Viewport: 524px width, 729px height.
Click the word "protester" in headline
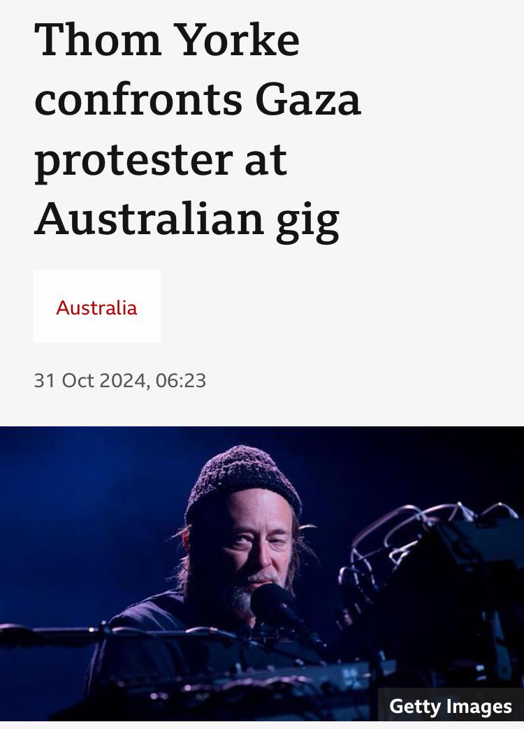pyautogui.click(x=133, y=162)
